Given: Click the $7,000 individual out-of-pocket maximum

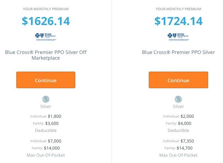Looking at the screenshot, I should pyautogui.click(x=54, y=141).
